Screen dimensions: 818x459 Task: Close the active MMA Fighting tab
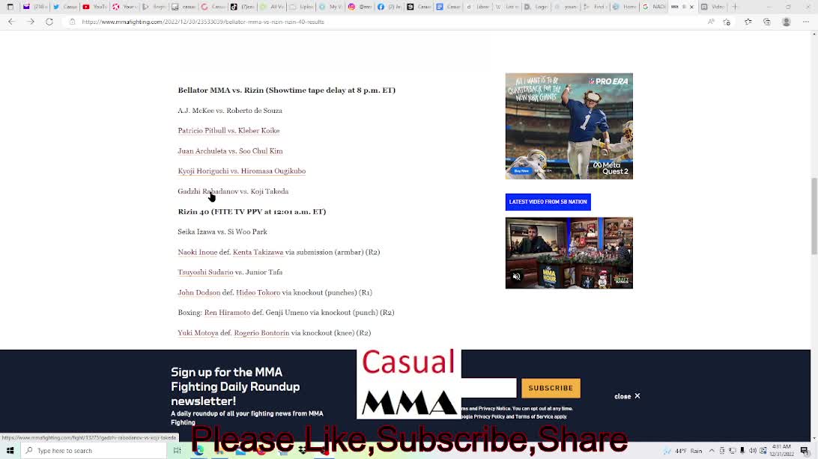tap(691, 7)
